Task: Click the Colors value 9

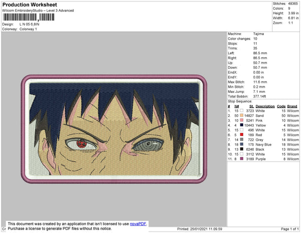Action: point(289,9)
